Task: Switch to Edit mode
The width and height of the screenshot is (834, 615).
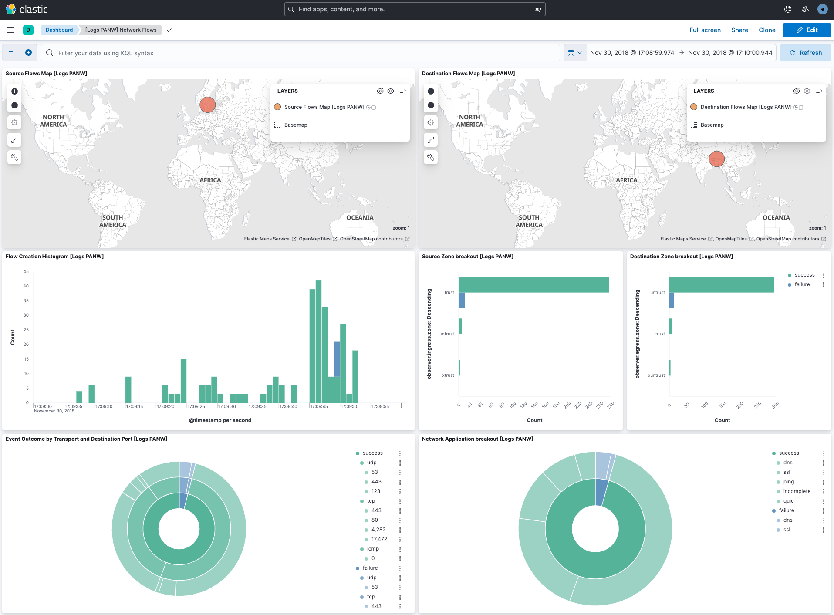Action: pyautogui.click(x=807, y=30)
